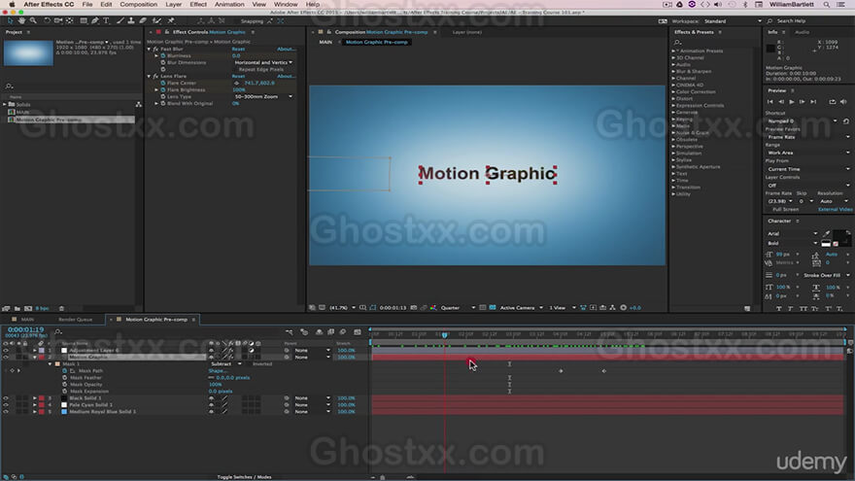This screenshot has width=855, height=481.
Task: Click Shape... link for Mask Path
Action: point(218,371)
